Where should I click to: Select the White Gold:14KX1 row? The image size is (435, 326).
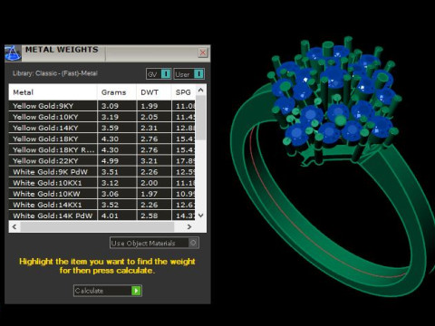click(102, 205)
